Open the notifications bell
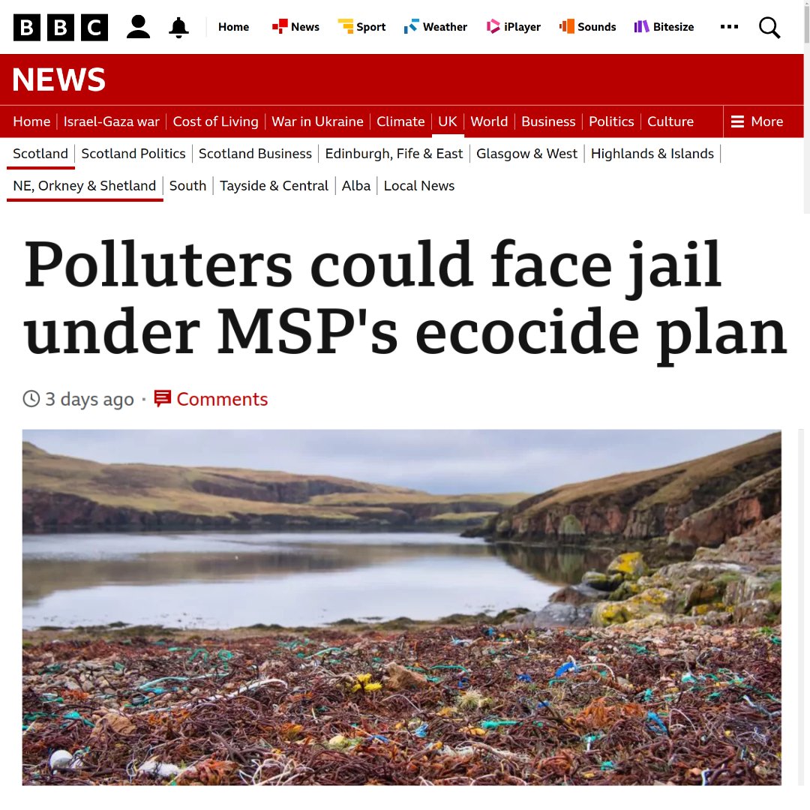 (178, 27)
